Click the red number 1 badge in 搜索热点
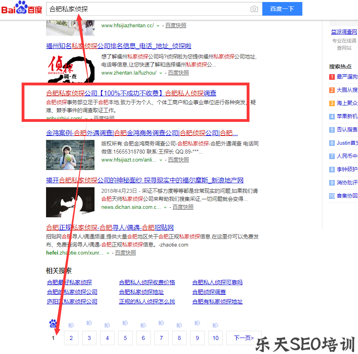 click(x=331, y=76)
